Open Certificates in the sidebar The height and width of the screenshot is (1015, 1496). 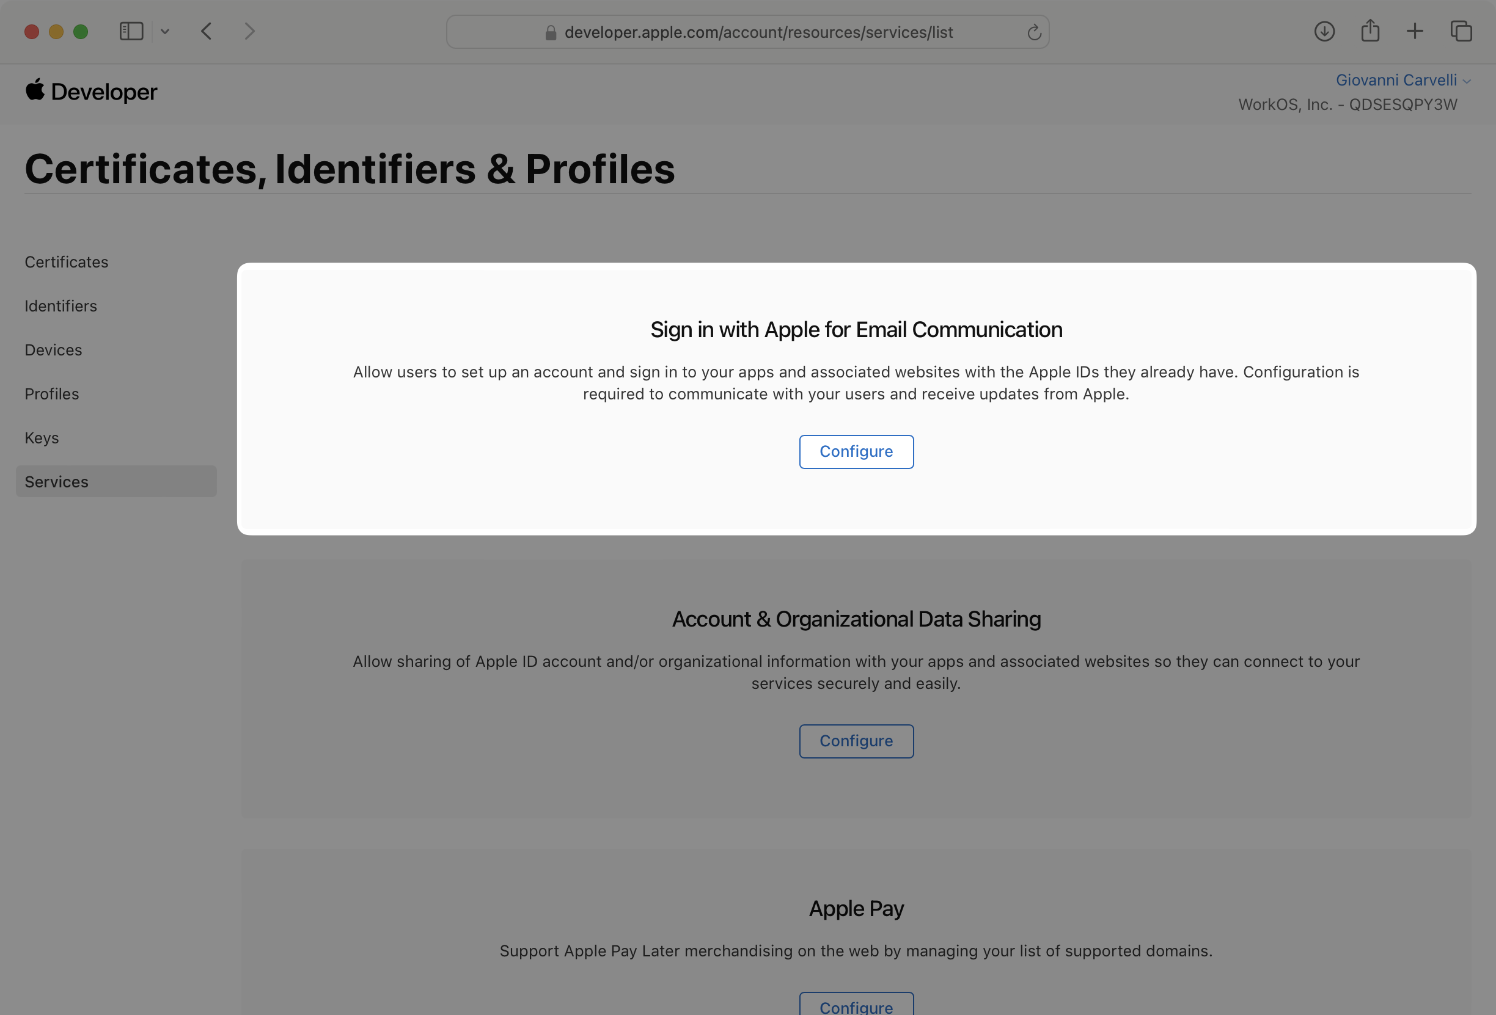pyautogui.click(x=66, y=262)
